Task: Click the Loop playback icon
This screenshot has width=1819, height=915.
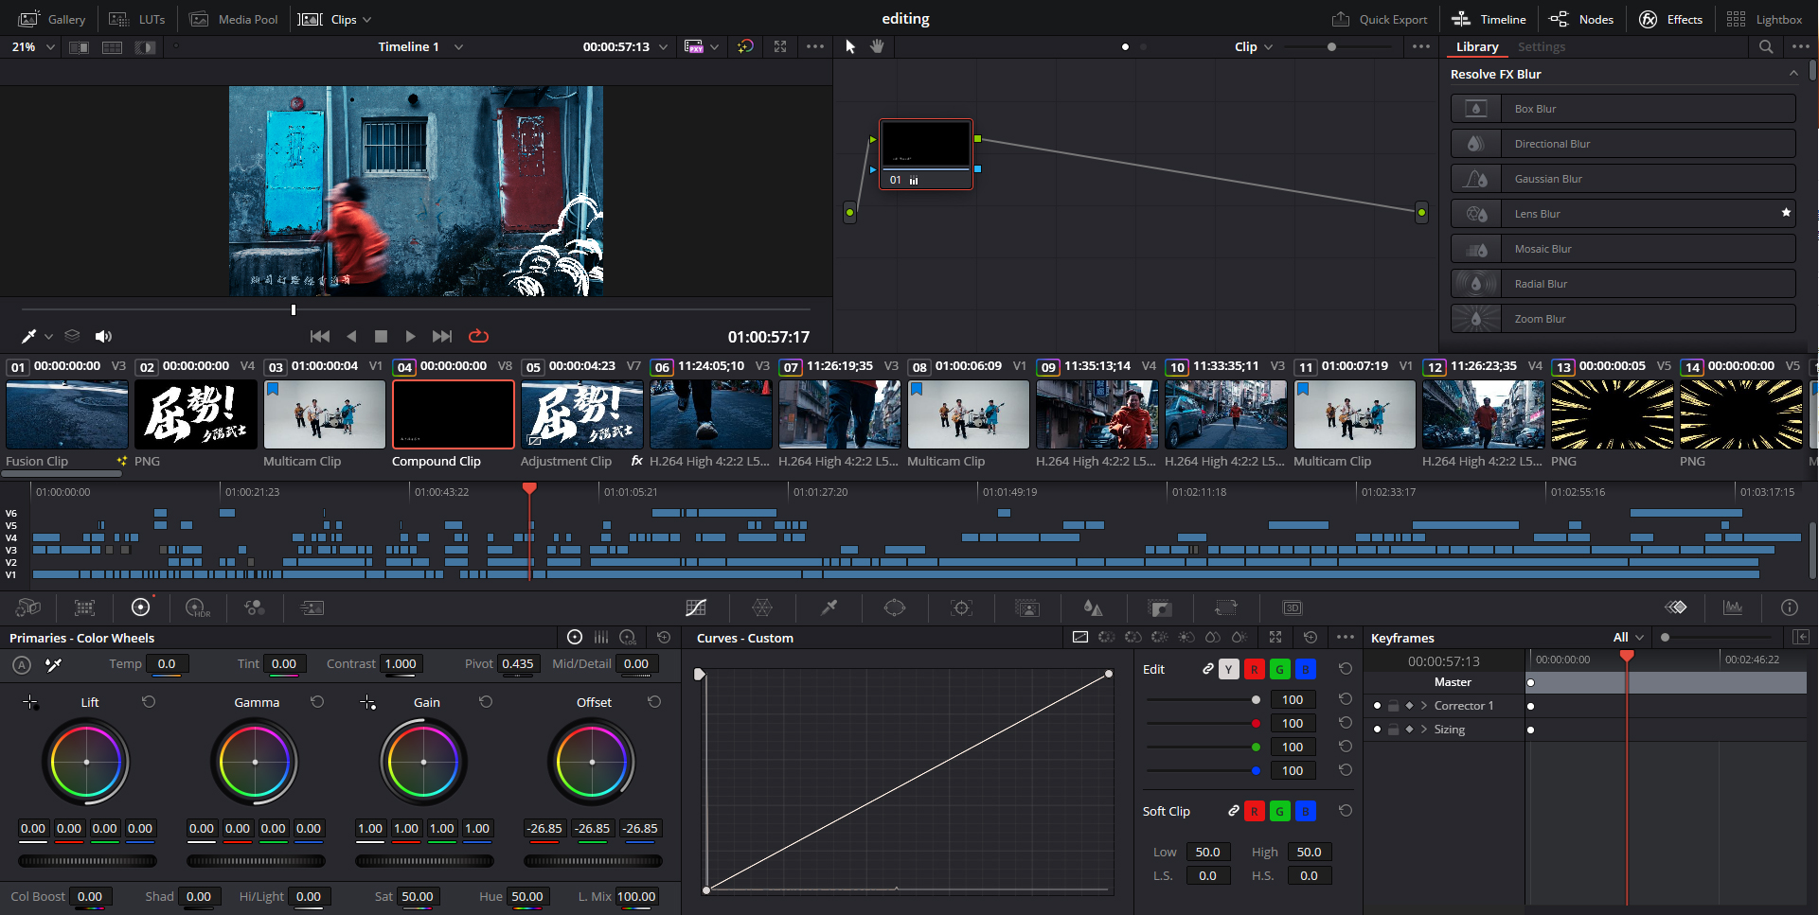Action: pos(478,336)
